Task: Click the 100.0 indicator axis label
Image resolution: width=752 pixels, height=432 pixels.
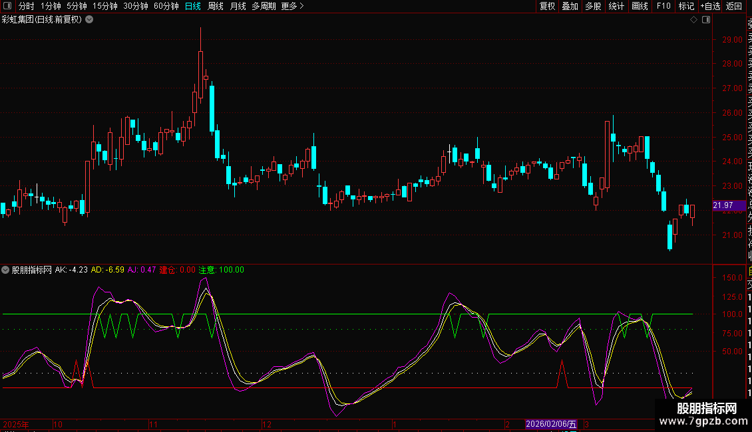Action: [732, 314]
